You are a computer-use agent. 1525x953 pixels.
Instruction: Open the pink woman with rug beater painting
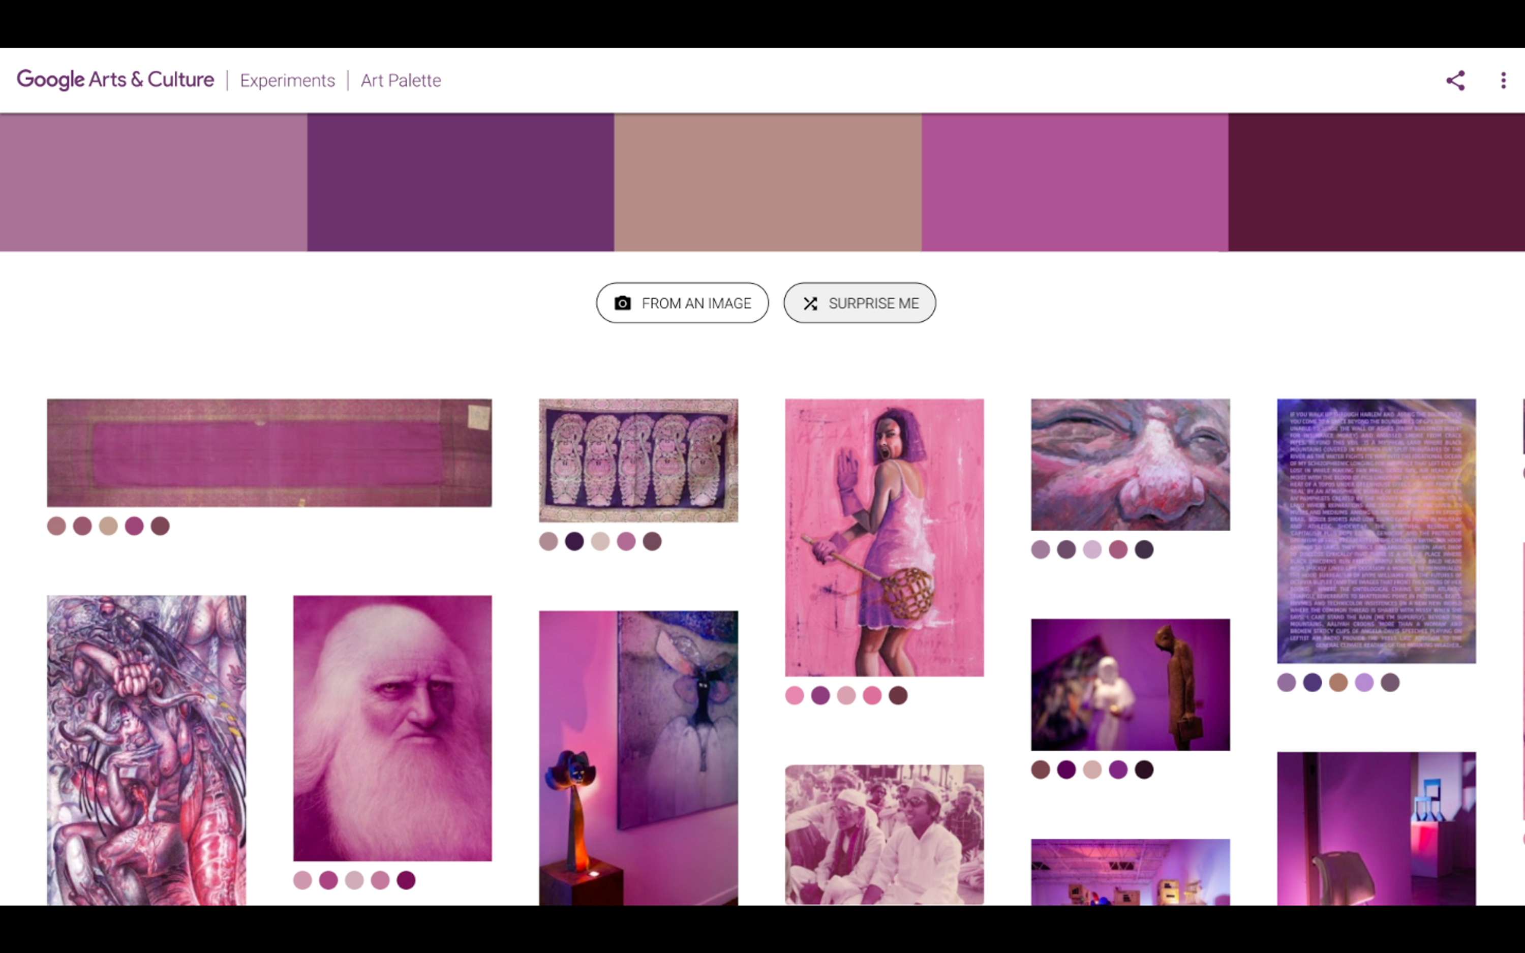(884, 537)
